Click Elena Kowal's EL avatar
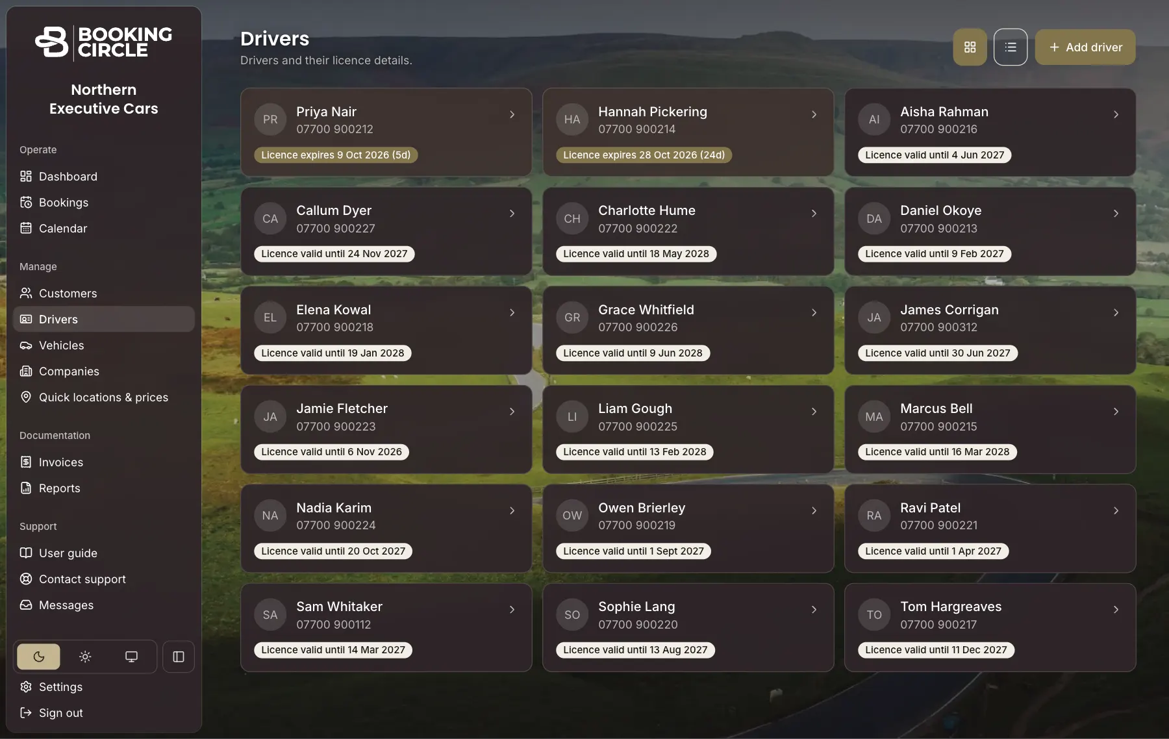The height and width of the screenshot is (739, 1169). [x=270, y=318]
